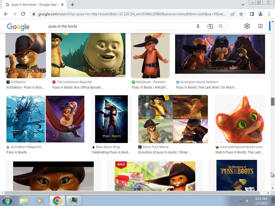
Task: Open the watchpussinboots.com orange cat image
Action: click(x=240, y=119)
